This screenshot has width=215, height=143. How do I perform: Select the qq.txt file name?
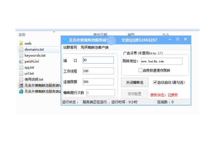coord(29,68)
